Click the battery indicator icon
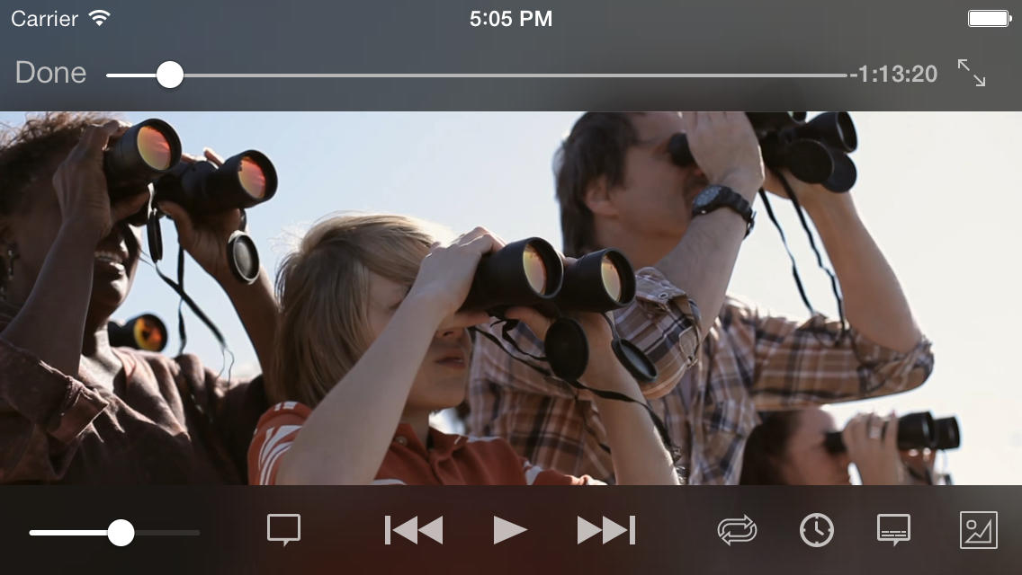 point(990,18)
